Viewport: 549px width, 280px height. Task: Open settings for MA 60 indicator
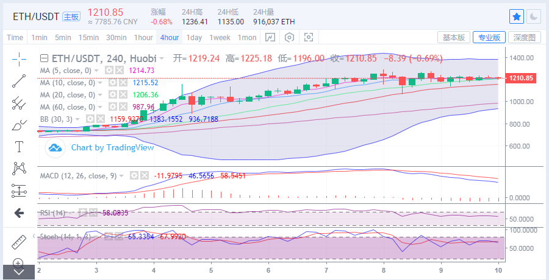pos(112,107)
